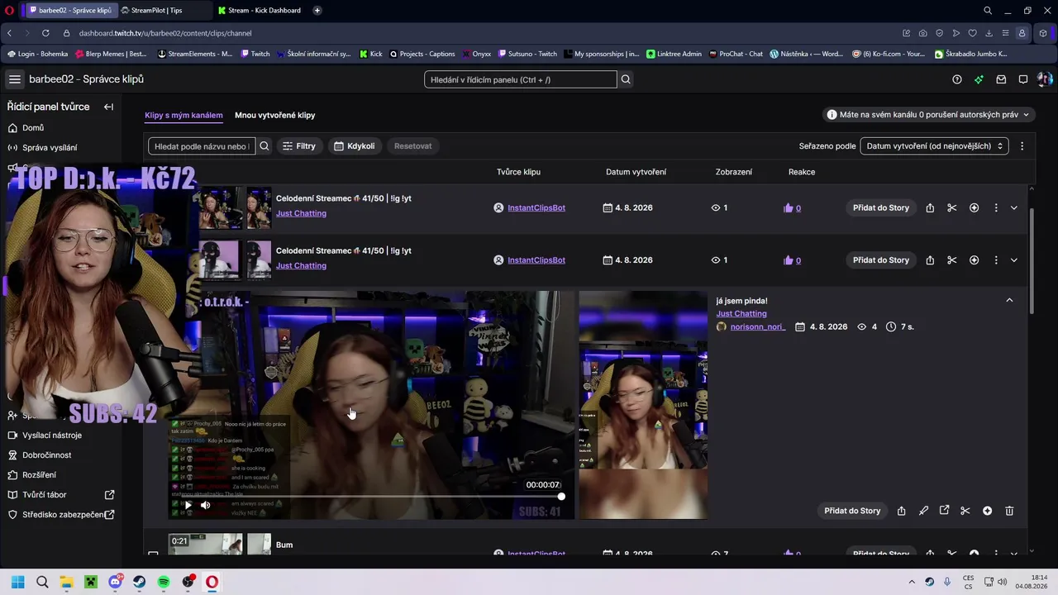Screen dimensions: 1058x595
Task: Click the scissors icon in expanded clip
Action: click(965, 511)
